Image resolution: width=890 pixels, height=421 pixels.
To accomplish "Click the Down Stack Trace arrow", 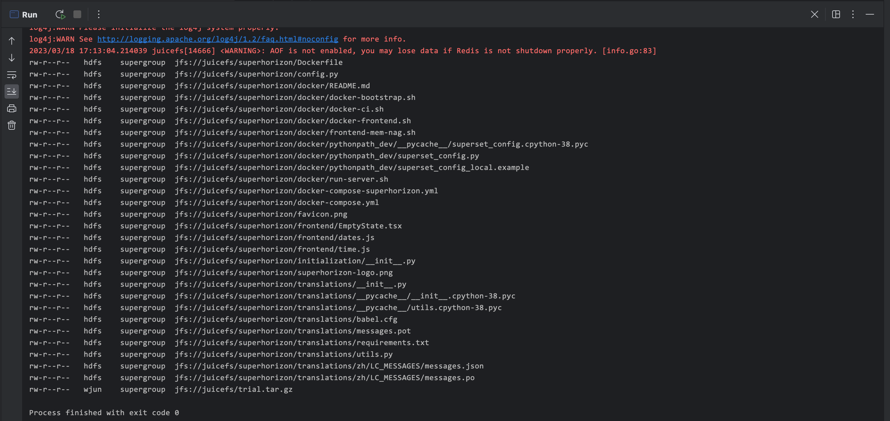I will coord(12,58).
